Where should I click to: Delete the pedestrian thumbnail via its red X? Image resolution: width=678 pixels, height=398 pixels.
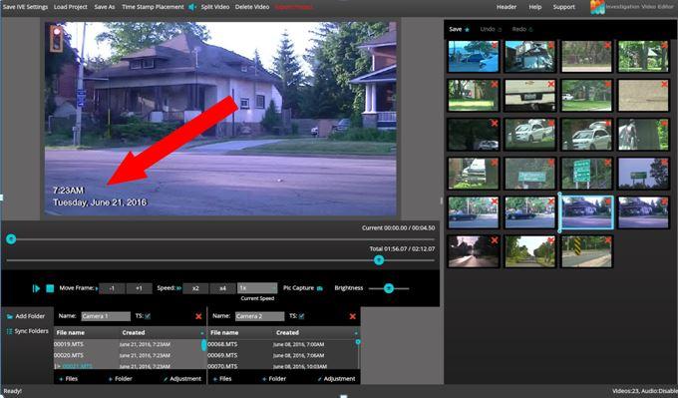pos(664,124)
